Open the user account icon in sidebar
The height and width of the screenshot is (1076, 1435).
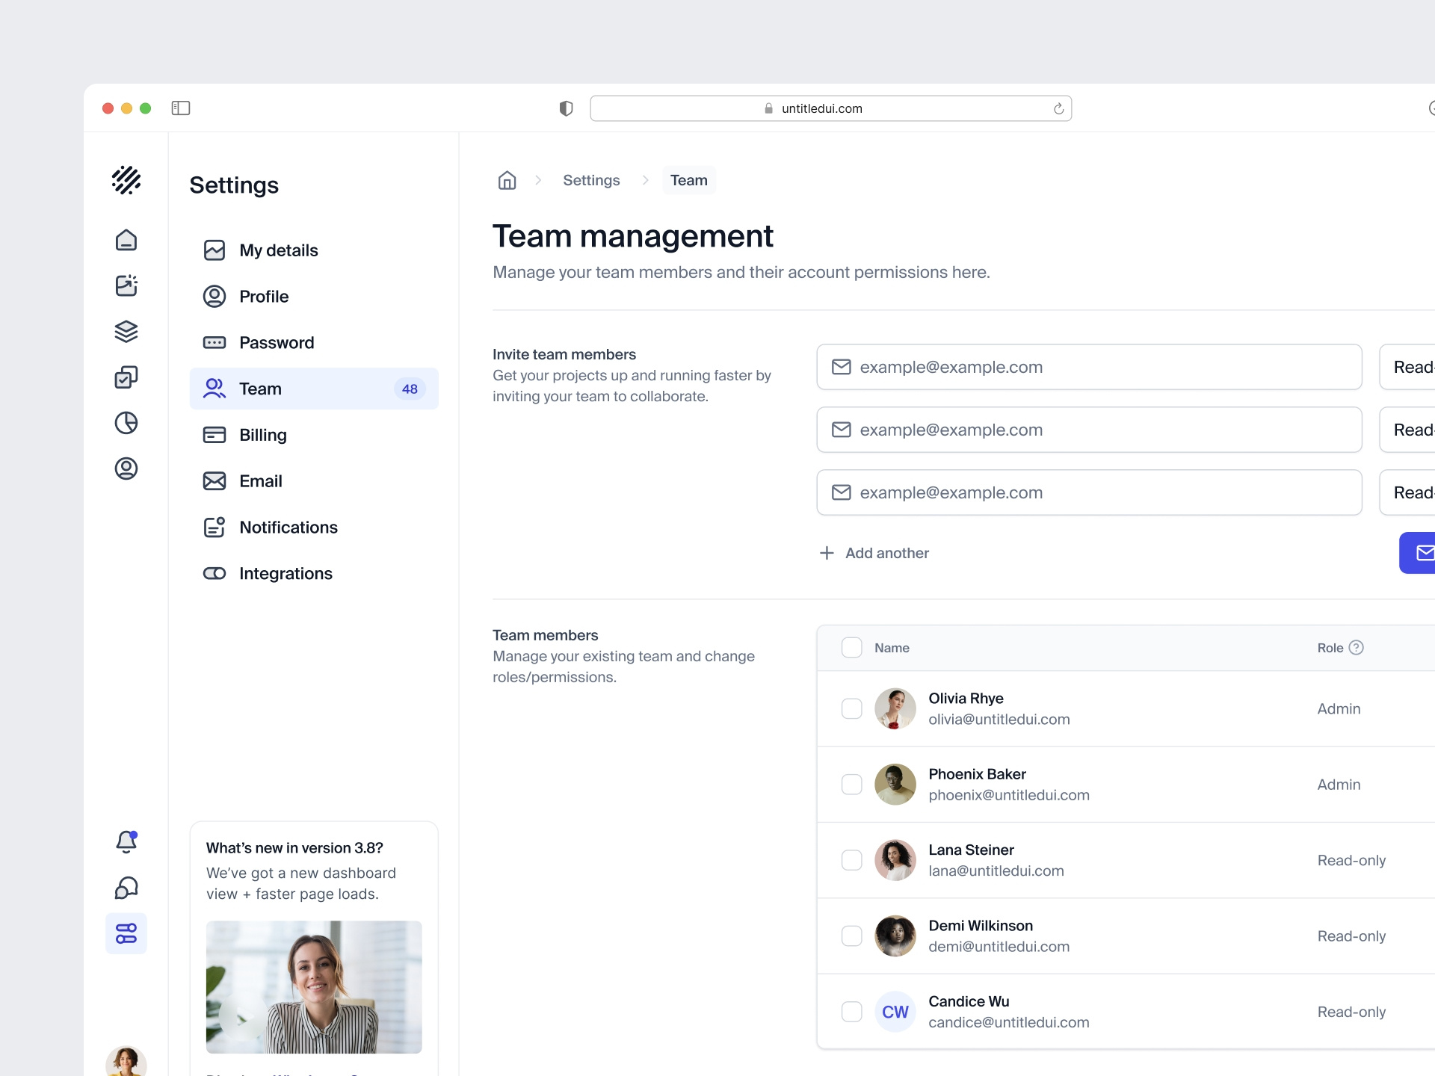126,469
